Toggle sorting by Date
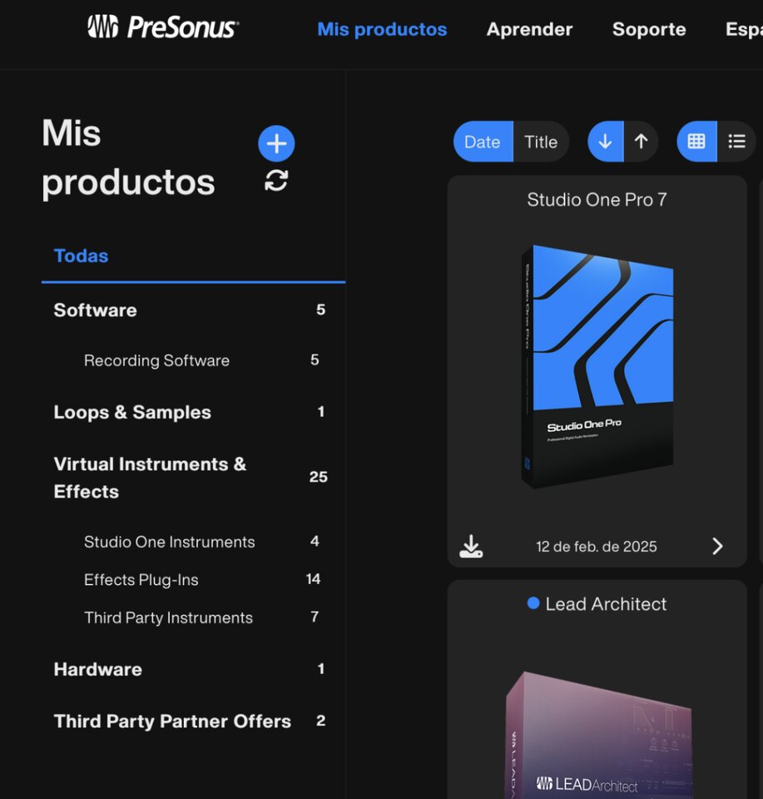This screenshot has width=763, height=799. point(483,141)
